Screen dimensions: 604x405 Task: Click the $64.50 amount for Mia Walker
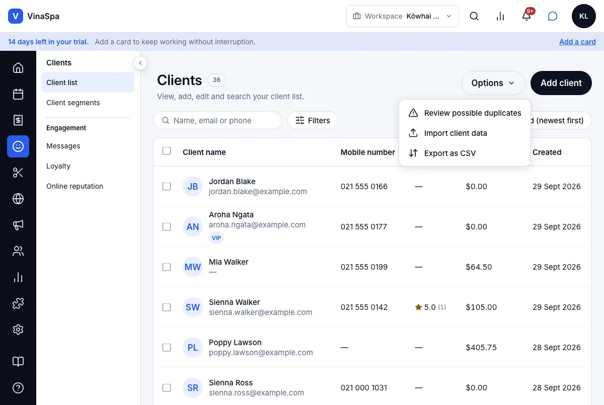point(479,267)
